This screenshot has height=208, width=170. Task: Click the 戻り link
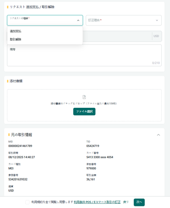126,202
